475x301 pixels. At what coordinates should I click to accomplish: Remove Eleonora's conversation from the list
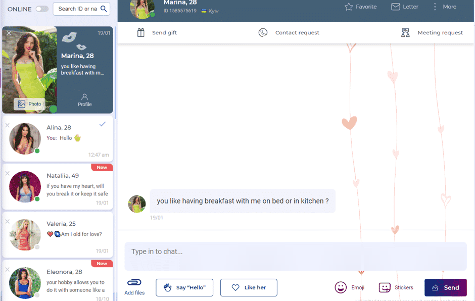point(8,270)
